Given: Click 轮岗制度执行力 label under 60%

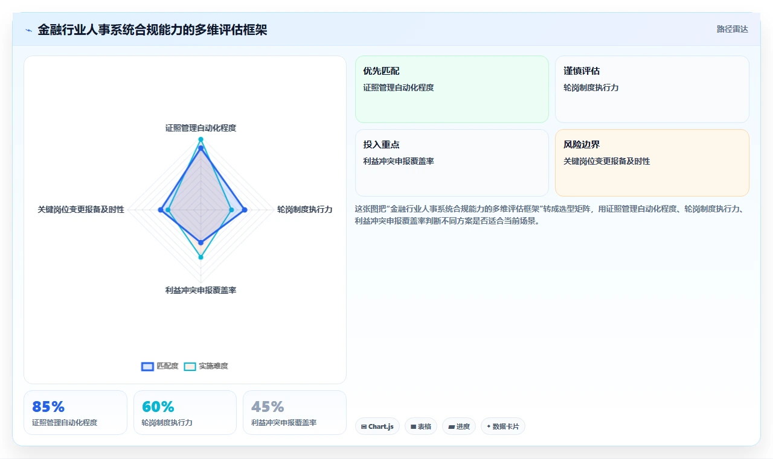Looking at the screenshot, I should tap(167, 423).
